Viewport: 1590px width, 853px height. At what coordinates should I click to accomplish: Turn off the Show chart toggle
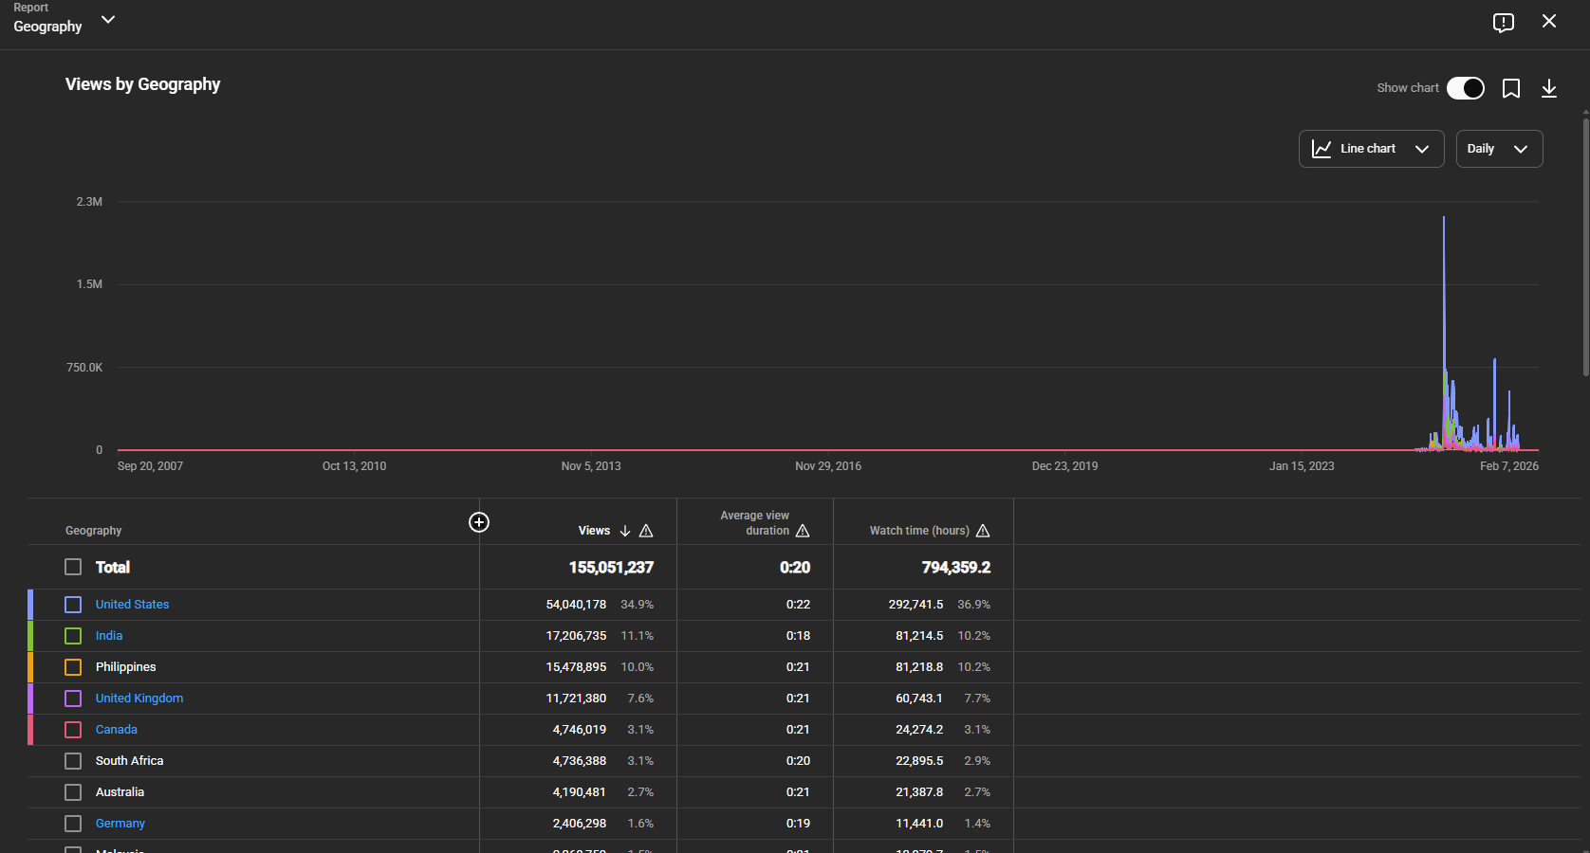click(x=1465, y=88)
